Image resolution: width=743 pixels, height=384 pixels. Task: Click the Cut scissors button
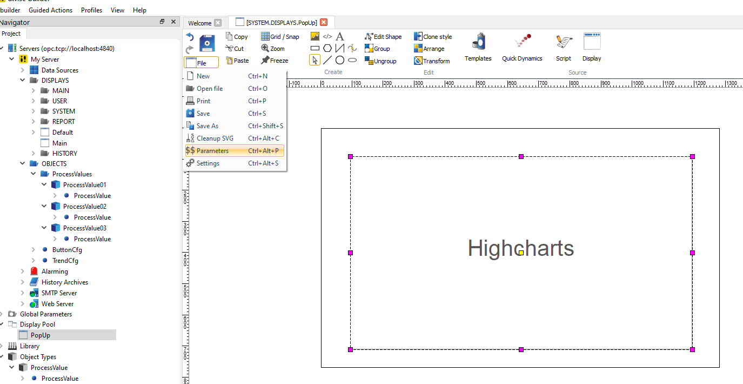click(235, 49)
